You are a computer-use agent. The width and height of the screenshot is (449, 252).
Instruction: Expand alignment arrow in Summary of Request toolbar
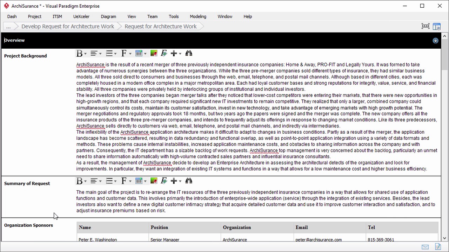coord(100,181)
